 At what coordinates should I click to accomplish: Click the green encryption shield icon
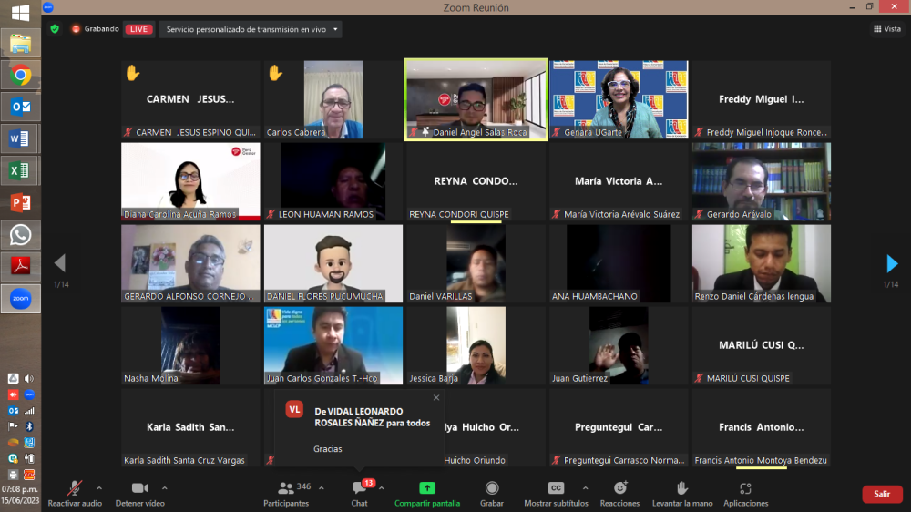point(55,29)
